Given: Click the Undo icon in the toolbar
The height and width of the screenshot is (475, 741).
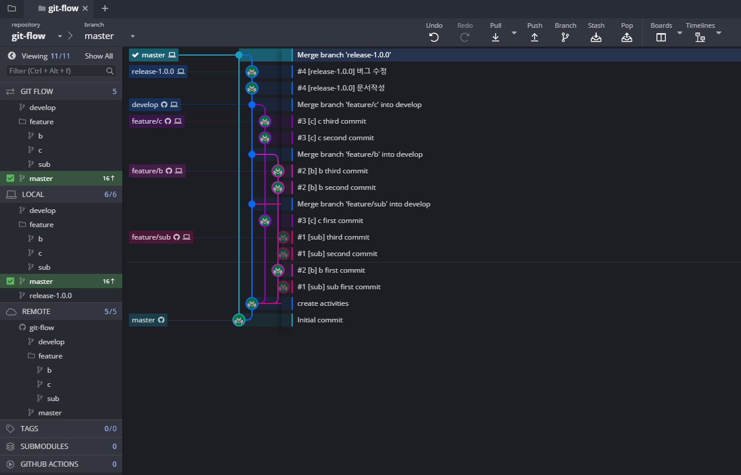Looking at the screenshot, I should [x=434, y=36].
